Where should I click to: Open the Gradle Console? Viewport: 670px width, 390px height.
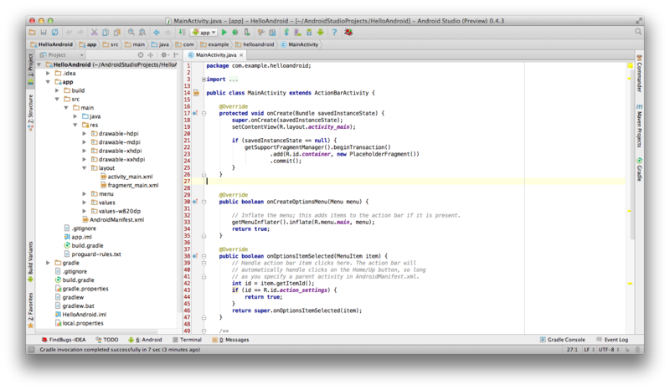coord(562,340)
